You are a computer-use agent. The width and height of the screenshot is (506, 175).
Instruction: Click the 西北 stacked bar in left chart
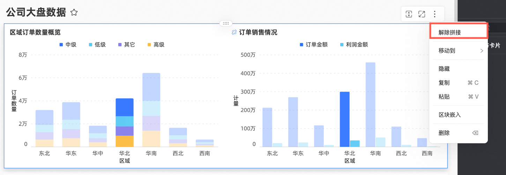click(178, 137)
